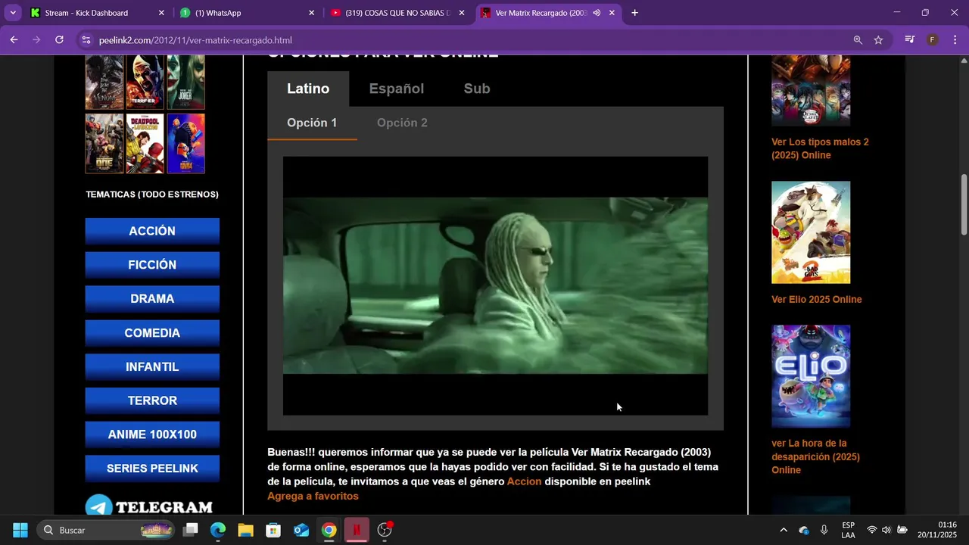
Task: Open the microphone tray icon
Action: coord(824,530)
